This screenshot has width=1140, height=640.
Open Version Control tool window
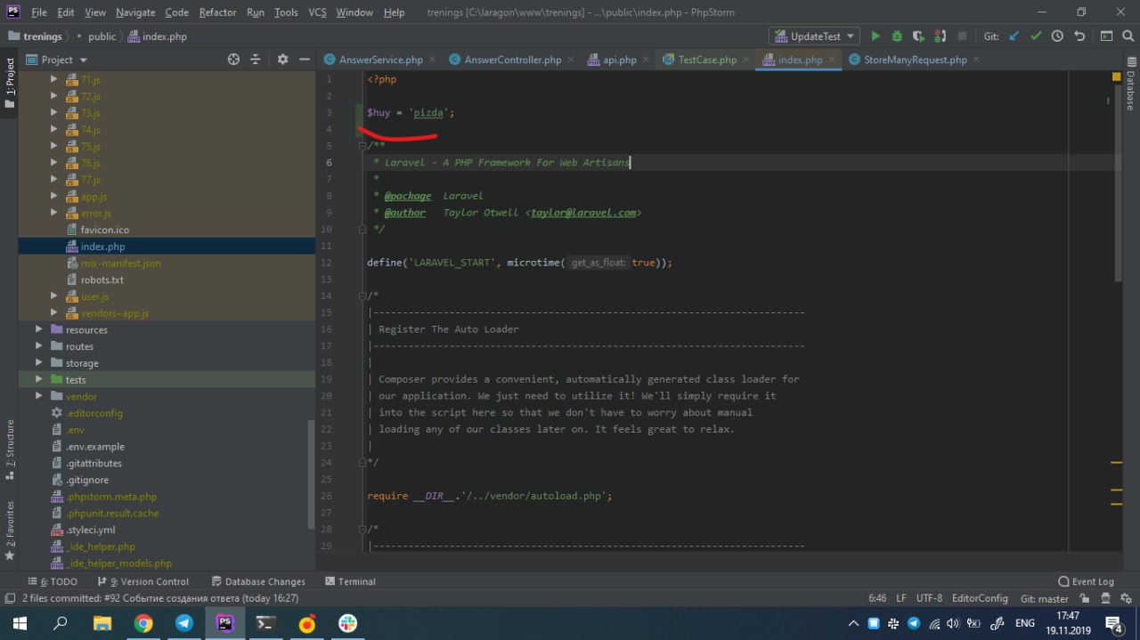pyautogui.click(x=142, y=581)
